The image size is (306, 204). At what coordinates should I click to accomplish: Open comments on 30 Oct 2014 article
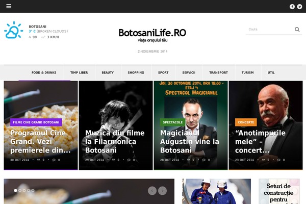[54, 160]
